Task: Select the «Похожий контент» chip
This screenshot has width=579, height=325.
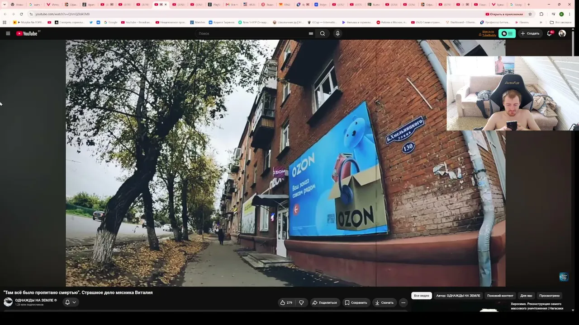Action: tap(500, 296)
